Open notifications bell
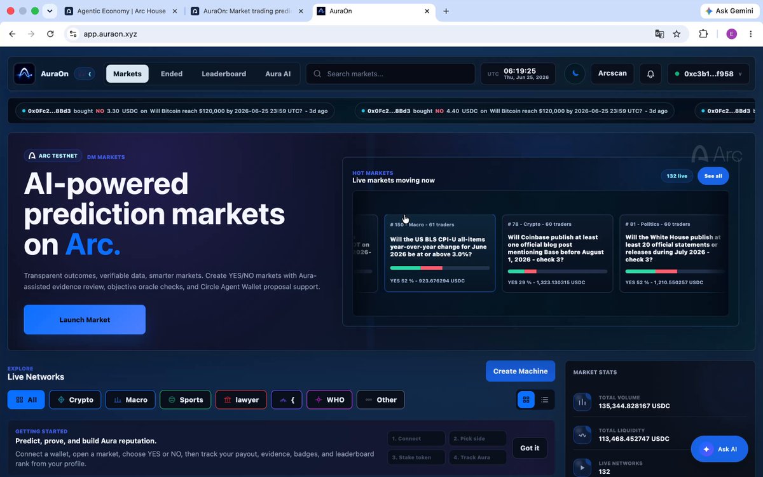The height and width of the screenshot is (477, 763). (650, 74)
